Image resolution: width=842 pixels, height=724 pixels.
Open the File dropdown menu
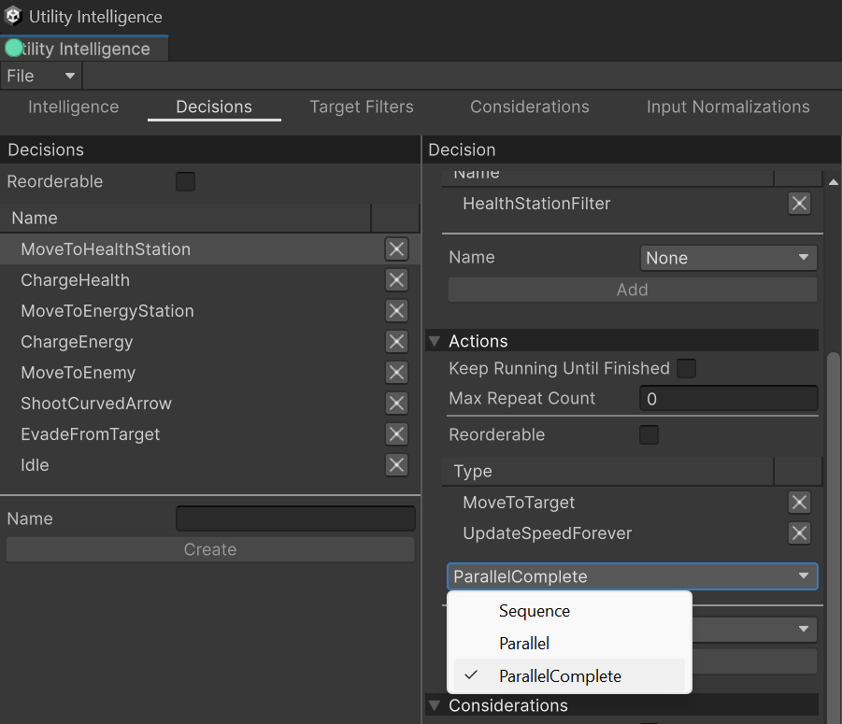[x=41, y=76]
